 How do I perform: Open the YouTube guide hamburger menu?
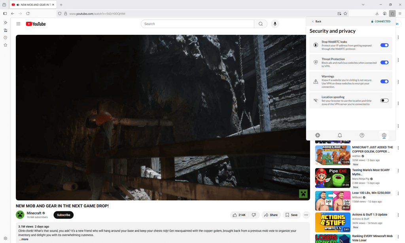tap(18, 24)
